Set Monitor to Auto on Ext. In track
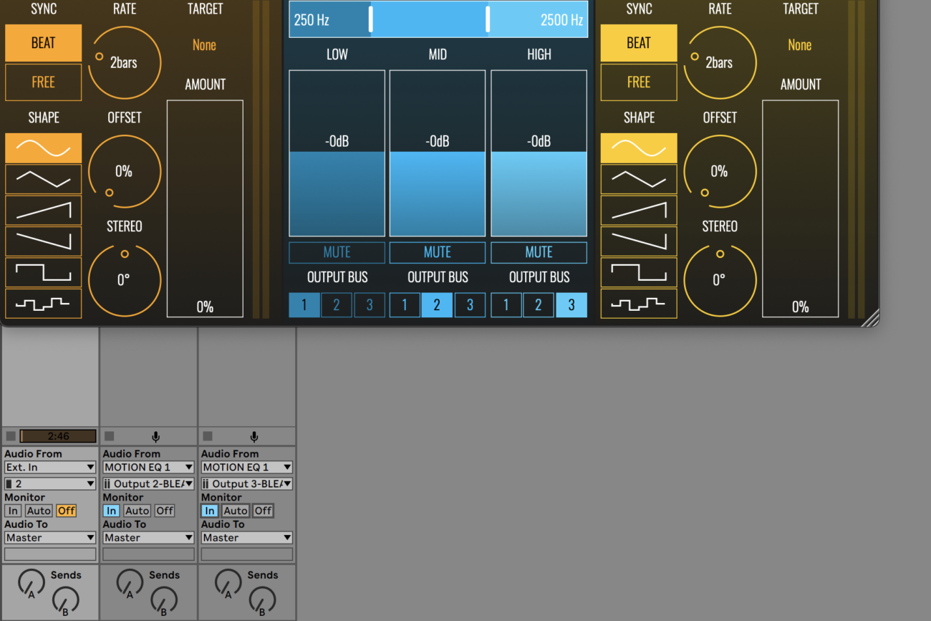The image size is (931, 621). click(39, 511)
